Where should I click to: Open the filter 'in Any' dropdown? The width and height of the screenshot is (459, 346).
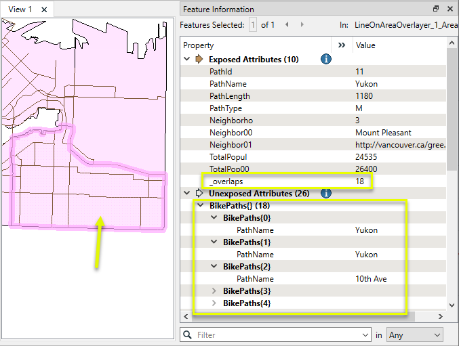click(414, 335)
